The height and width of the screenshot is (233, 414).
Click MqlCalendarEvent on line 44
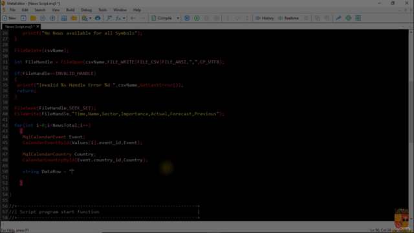44,137
